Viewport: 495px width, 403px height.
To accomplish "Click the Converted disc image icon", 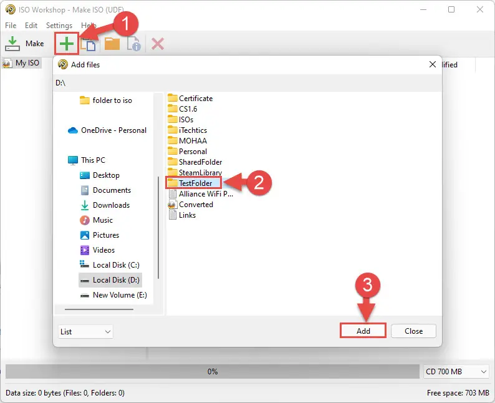I will (172, 205).
